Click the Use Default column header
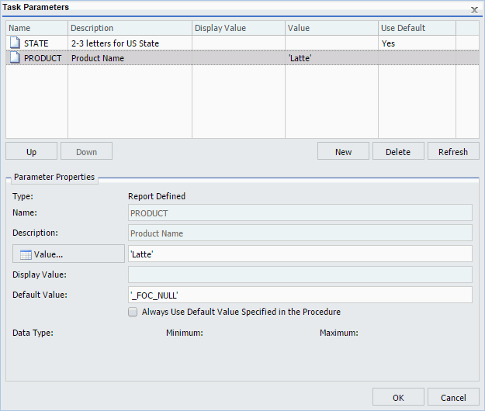 coord(417,28)
